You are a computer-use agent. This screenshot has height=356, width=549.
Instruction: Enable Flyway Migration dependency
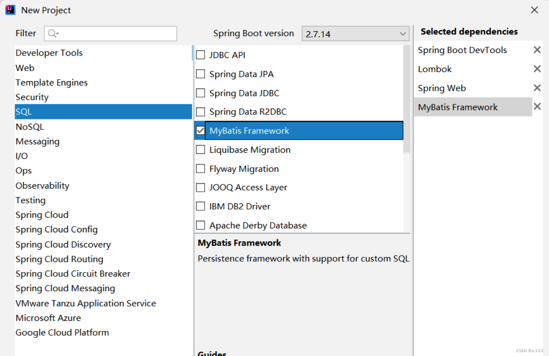201,169
